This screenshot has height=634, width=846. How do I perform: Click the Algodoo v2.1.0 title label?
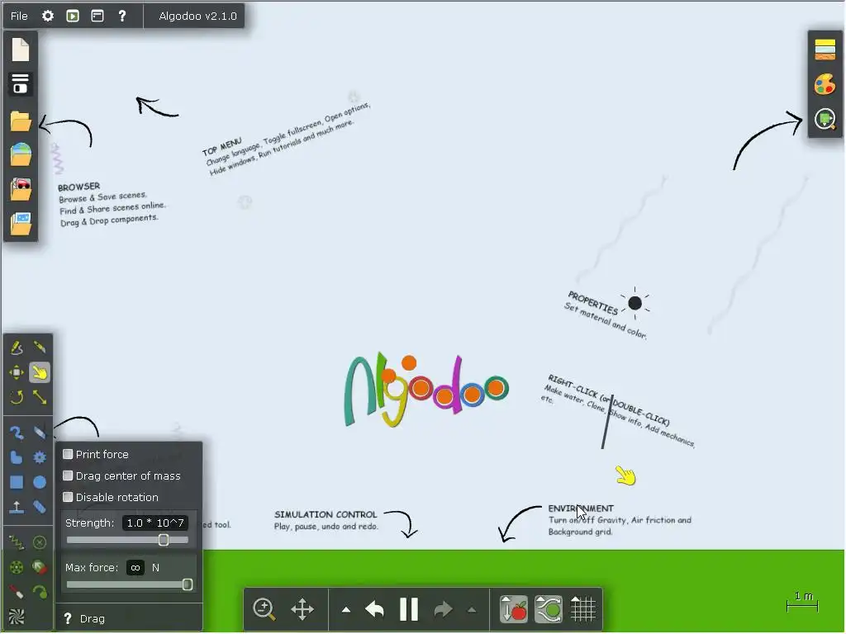click(197, 17)
